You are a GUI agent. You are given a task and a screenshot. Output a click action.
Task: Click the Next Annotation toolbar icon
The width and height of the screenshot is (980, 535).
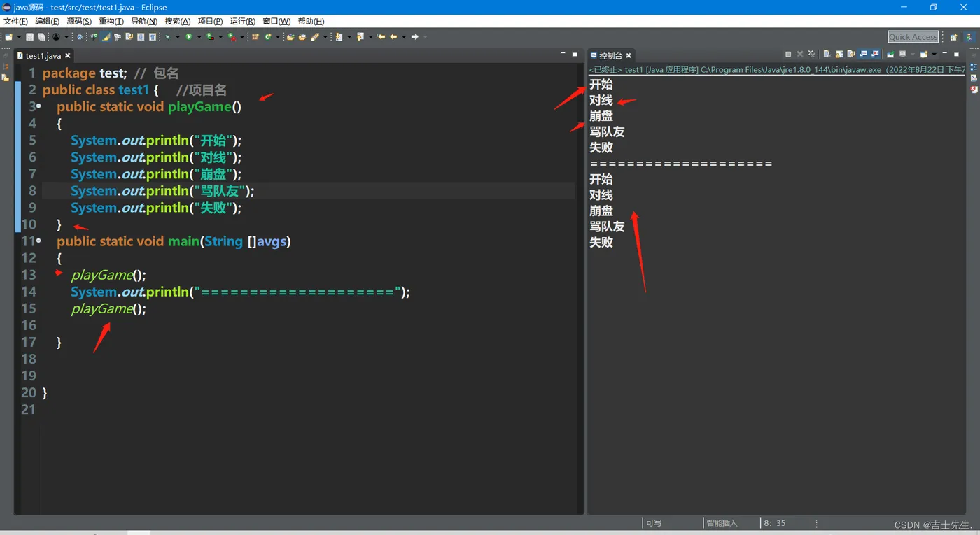338,36
